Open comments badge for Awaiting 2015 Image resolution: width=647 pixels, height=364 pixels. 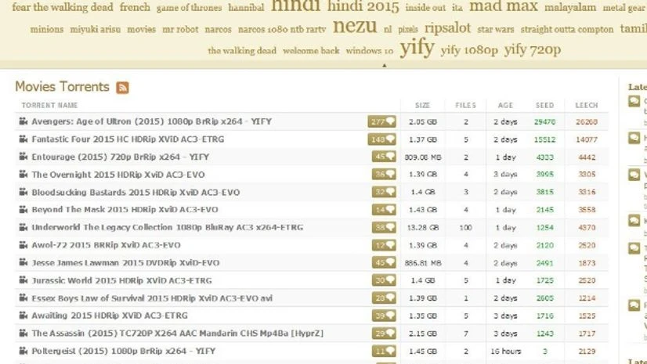[x=384, y=315]
